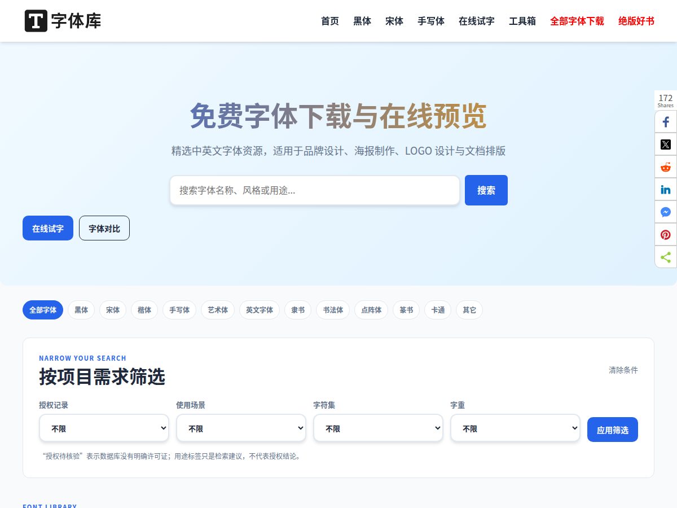Select the 书法体 category pill
Viewport: 677px width, 508px height.
coord(333,310)
